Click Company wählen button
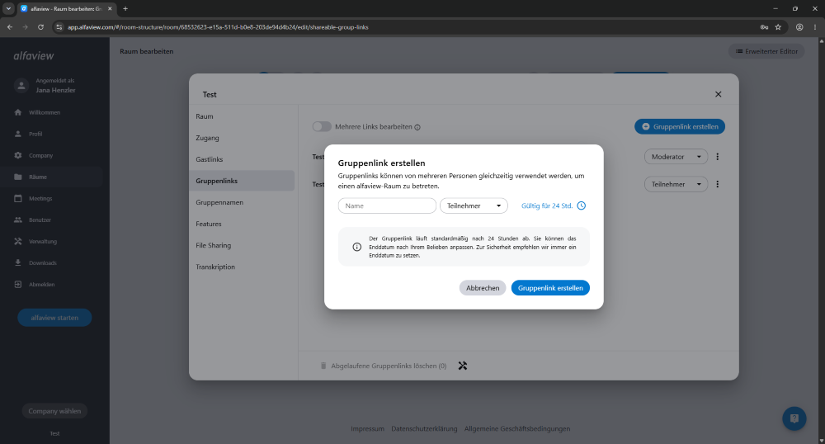Screen dimensions: 825x444 point(54,411)
